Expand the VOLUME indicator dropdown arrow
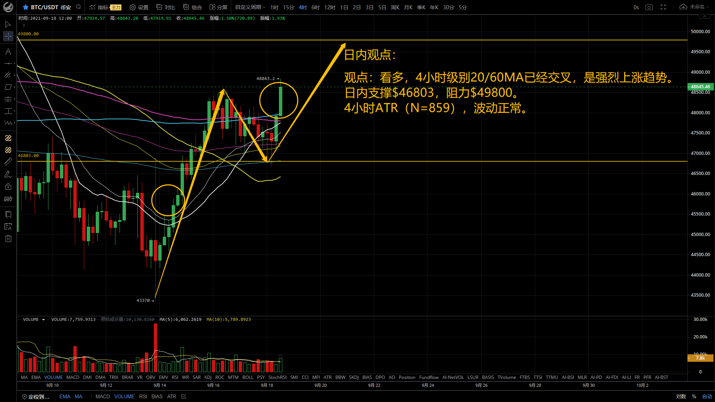 [x=44, y=320]
